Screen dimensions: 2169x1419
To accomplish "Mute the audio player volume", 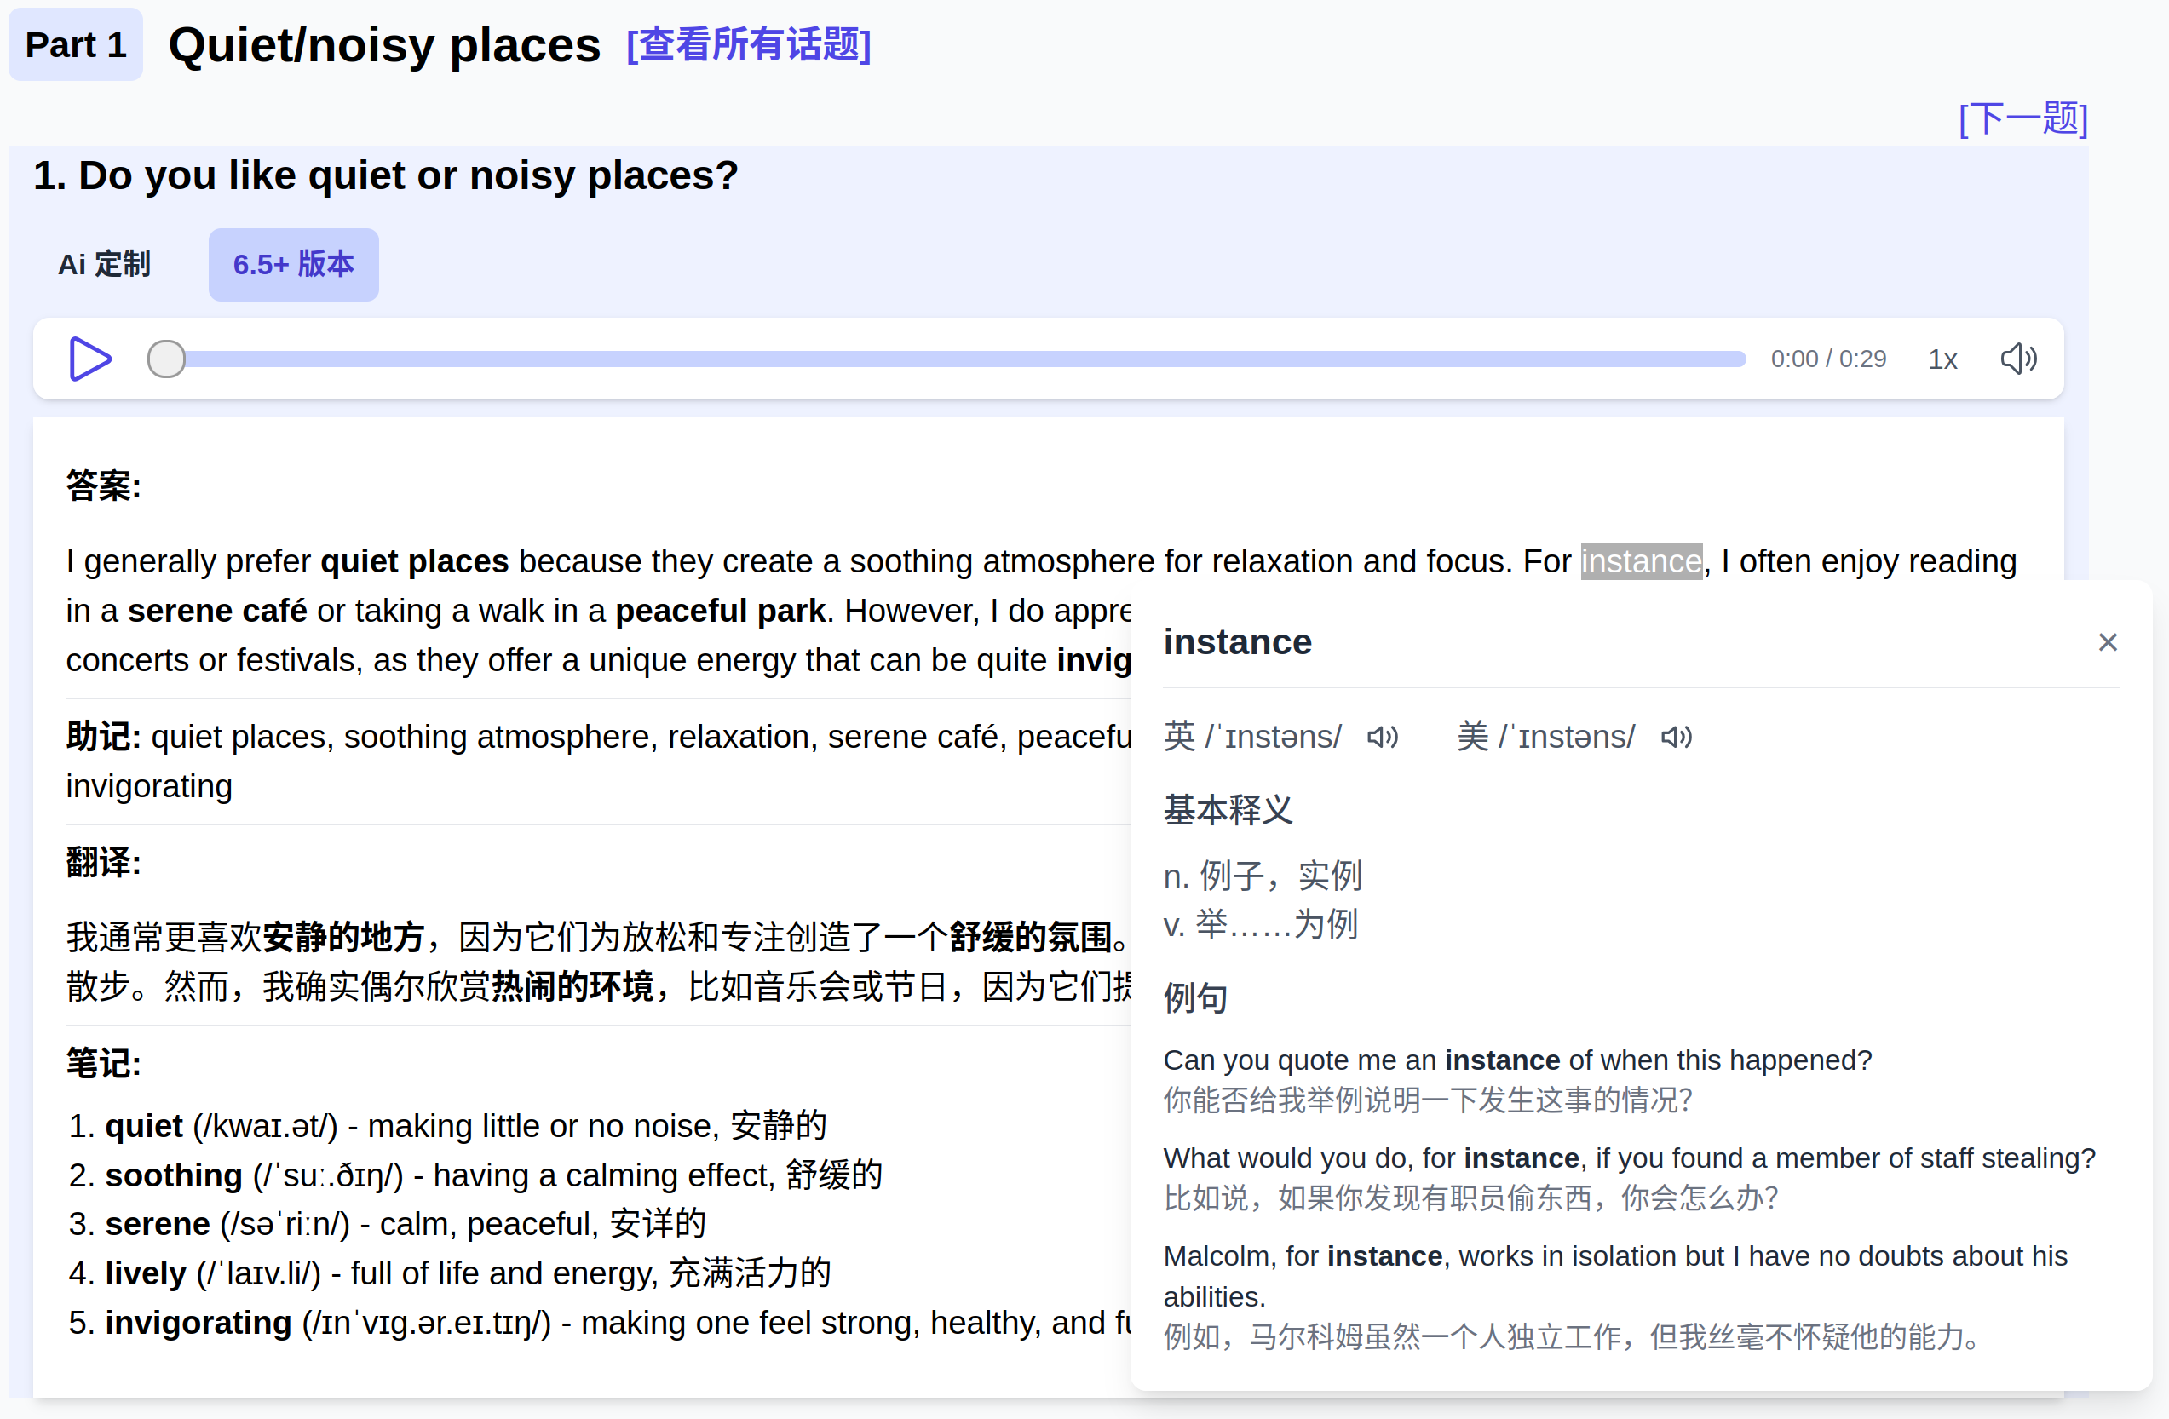I will (x=2017, y=359).
